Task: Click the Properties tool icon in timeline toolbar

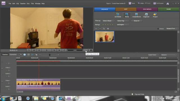Action: [x=28, y=55]
